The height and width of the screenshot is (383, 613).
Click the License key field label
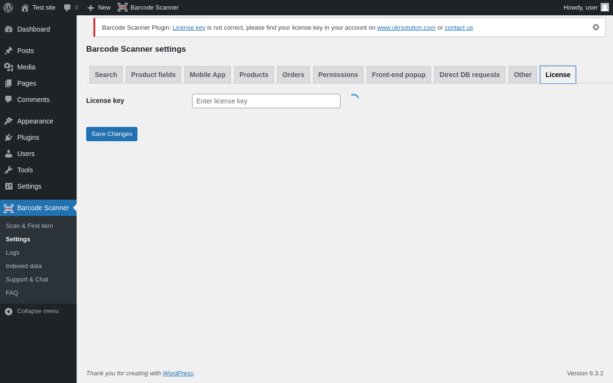coord(105,101)
